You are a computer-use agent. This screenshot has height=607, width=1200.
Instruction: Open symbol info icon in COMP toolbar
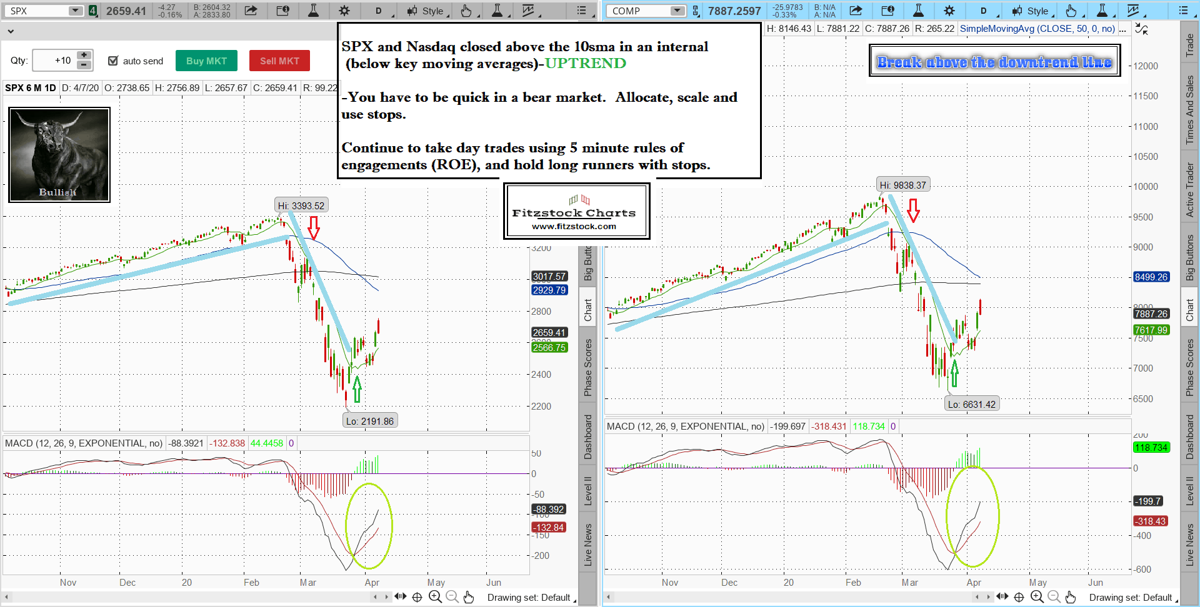pos(887,11)
